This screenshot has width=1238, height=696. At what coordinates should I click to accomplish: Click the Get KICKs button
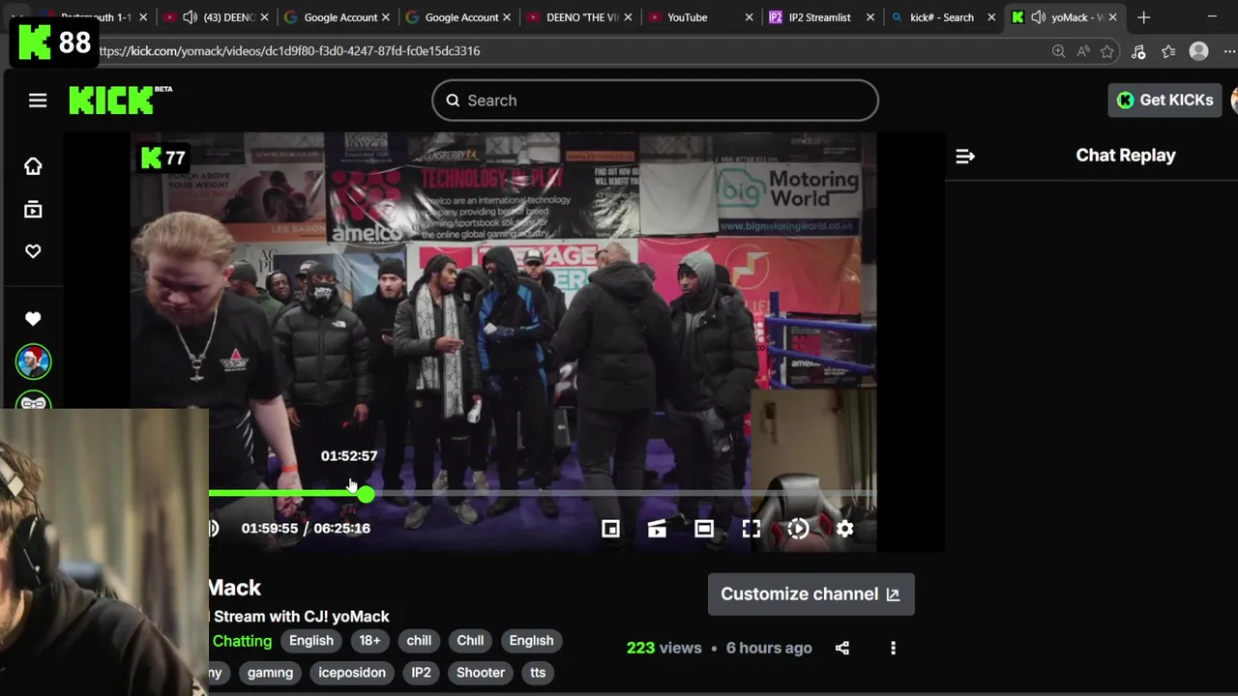click(1165, 100)
